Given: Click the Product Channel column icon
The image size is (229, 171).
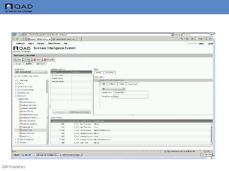Looking at the screenshot, I should tap(20, 102).
